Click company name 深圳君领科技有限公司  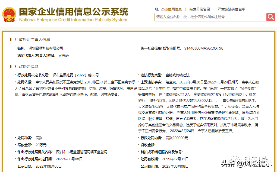(x=46, y=48)
